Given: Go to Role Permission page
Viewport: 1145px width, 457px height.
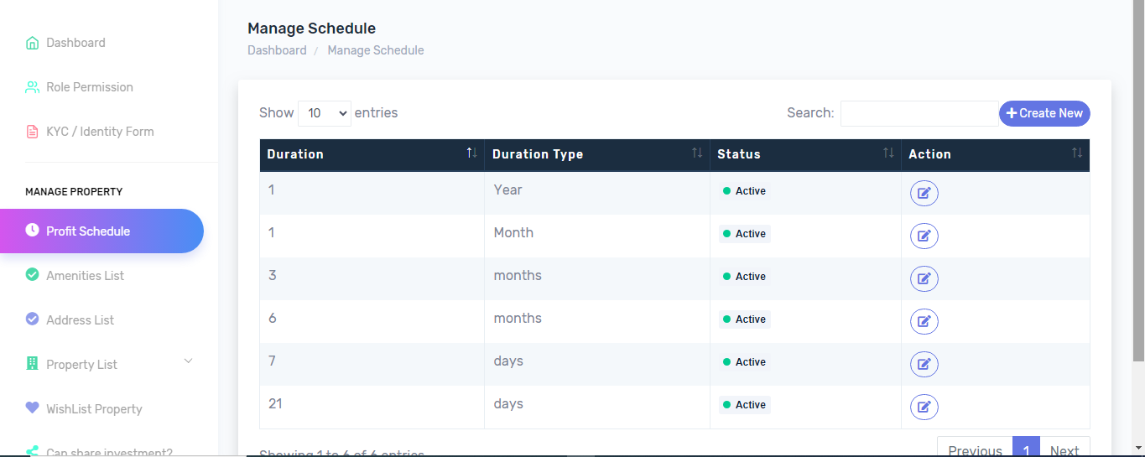Looking at the screenshot, I should pos(89,87).
